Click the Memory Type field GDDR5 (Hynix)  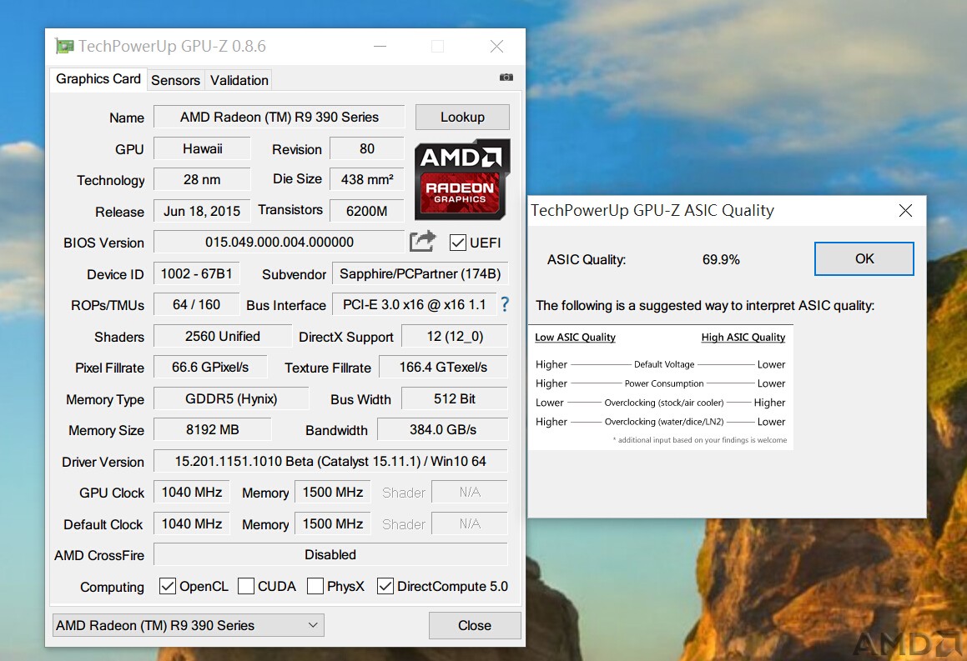(231, 398)
